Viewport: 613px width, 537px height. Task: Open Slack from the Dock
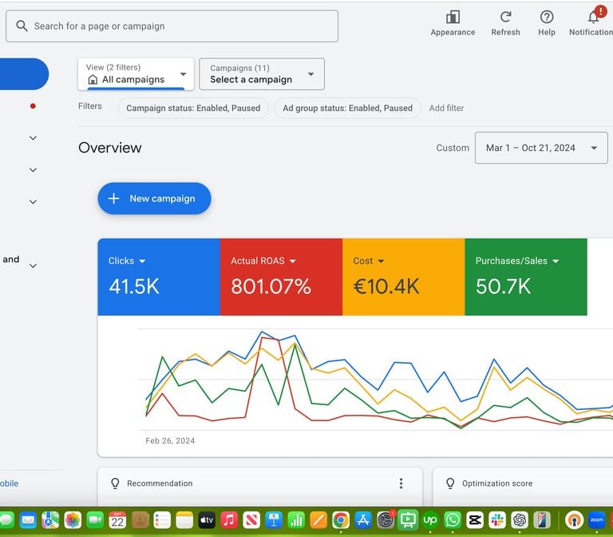coord(497,520)
